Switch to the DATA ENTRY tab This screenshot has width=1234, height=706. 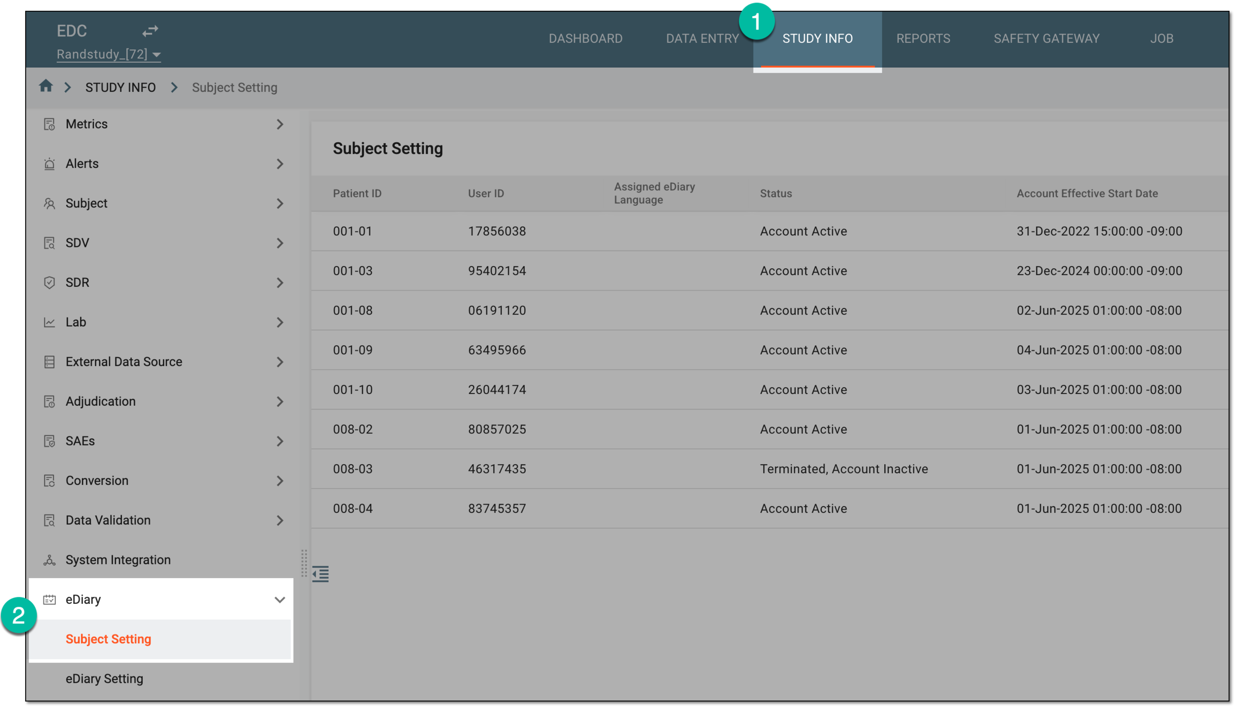coord(702,39)
